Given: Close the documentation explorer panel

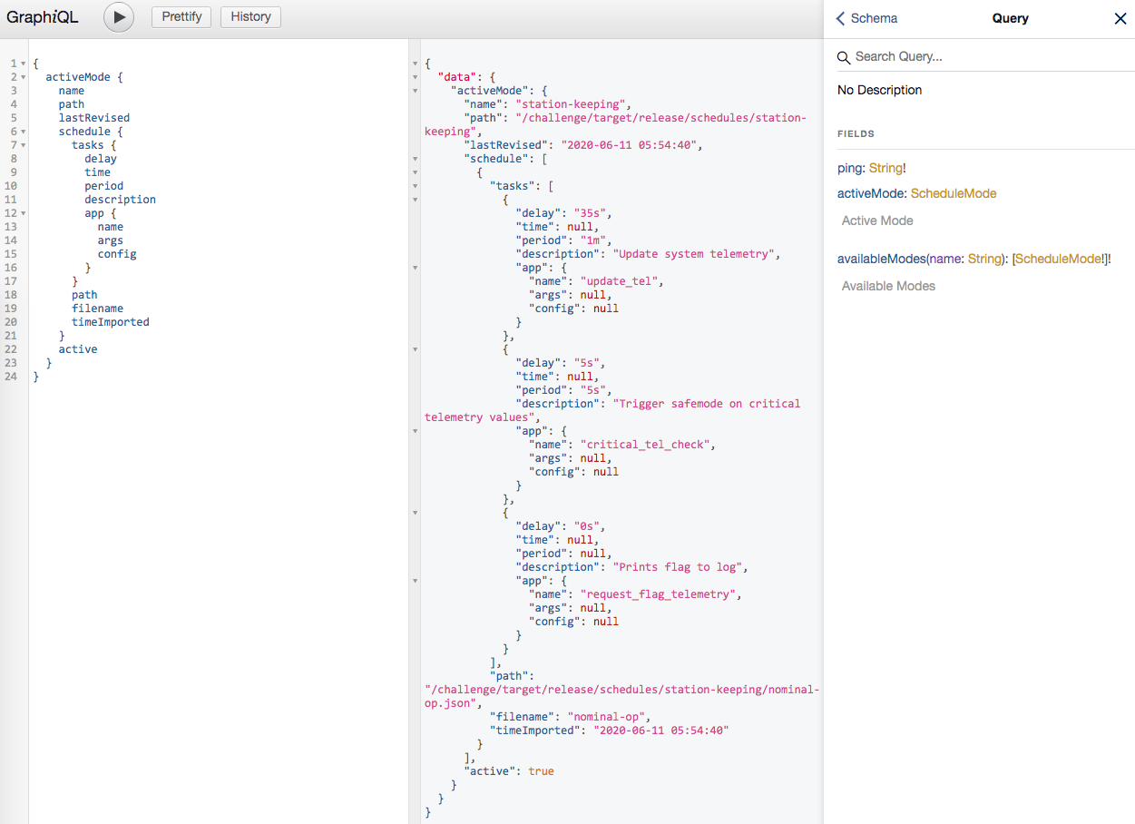Looking at the screenshot, I should tap(1120, 19).
